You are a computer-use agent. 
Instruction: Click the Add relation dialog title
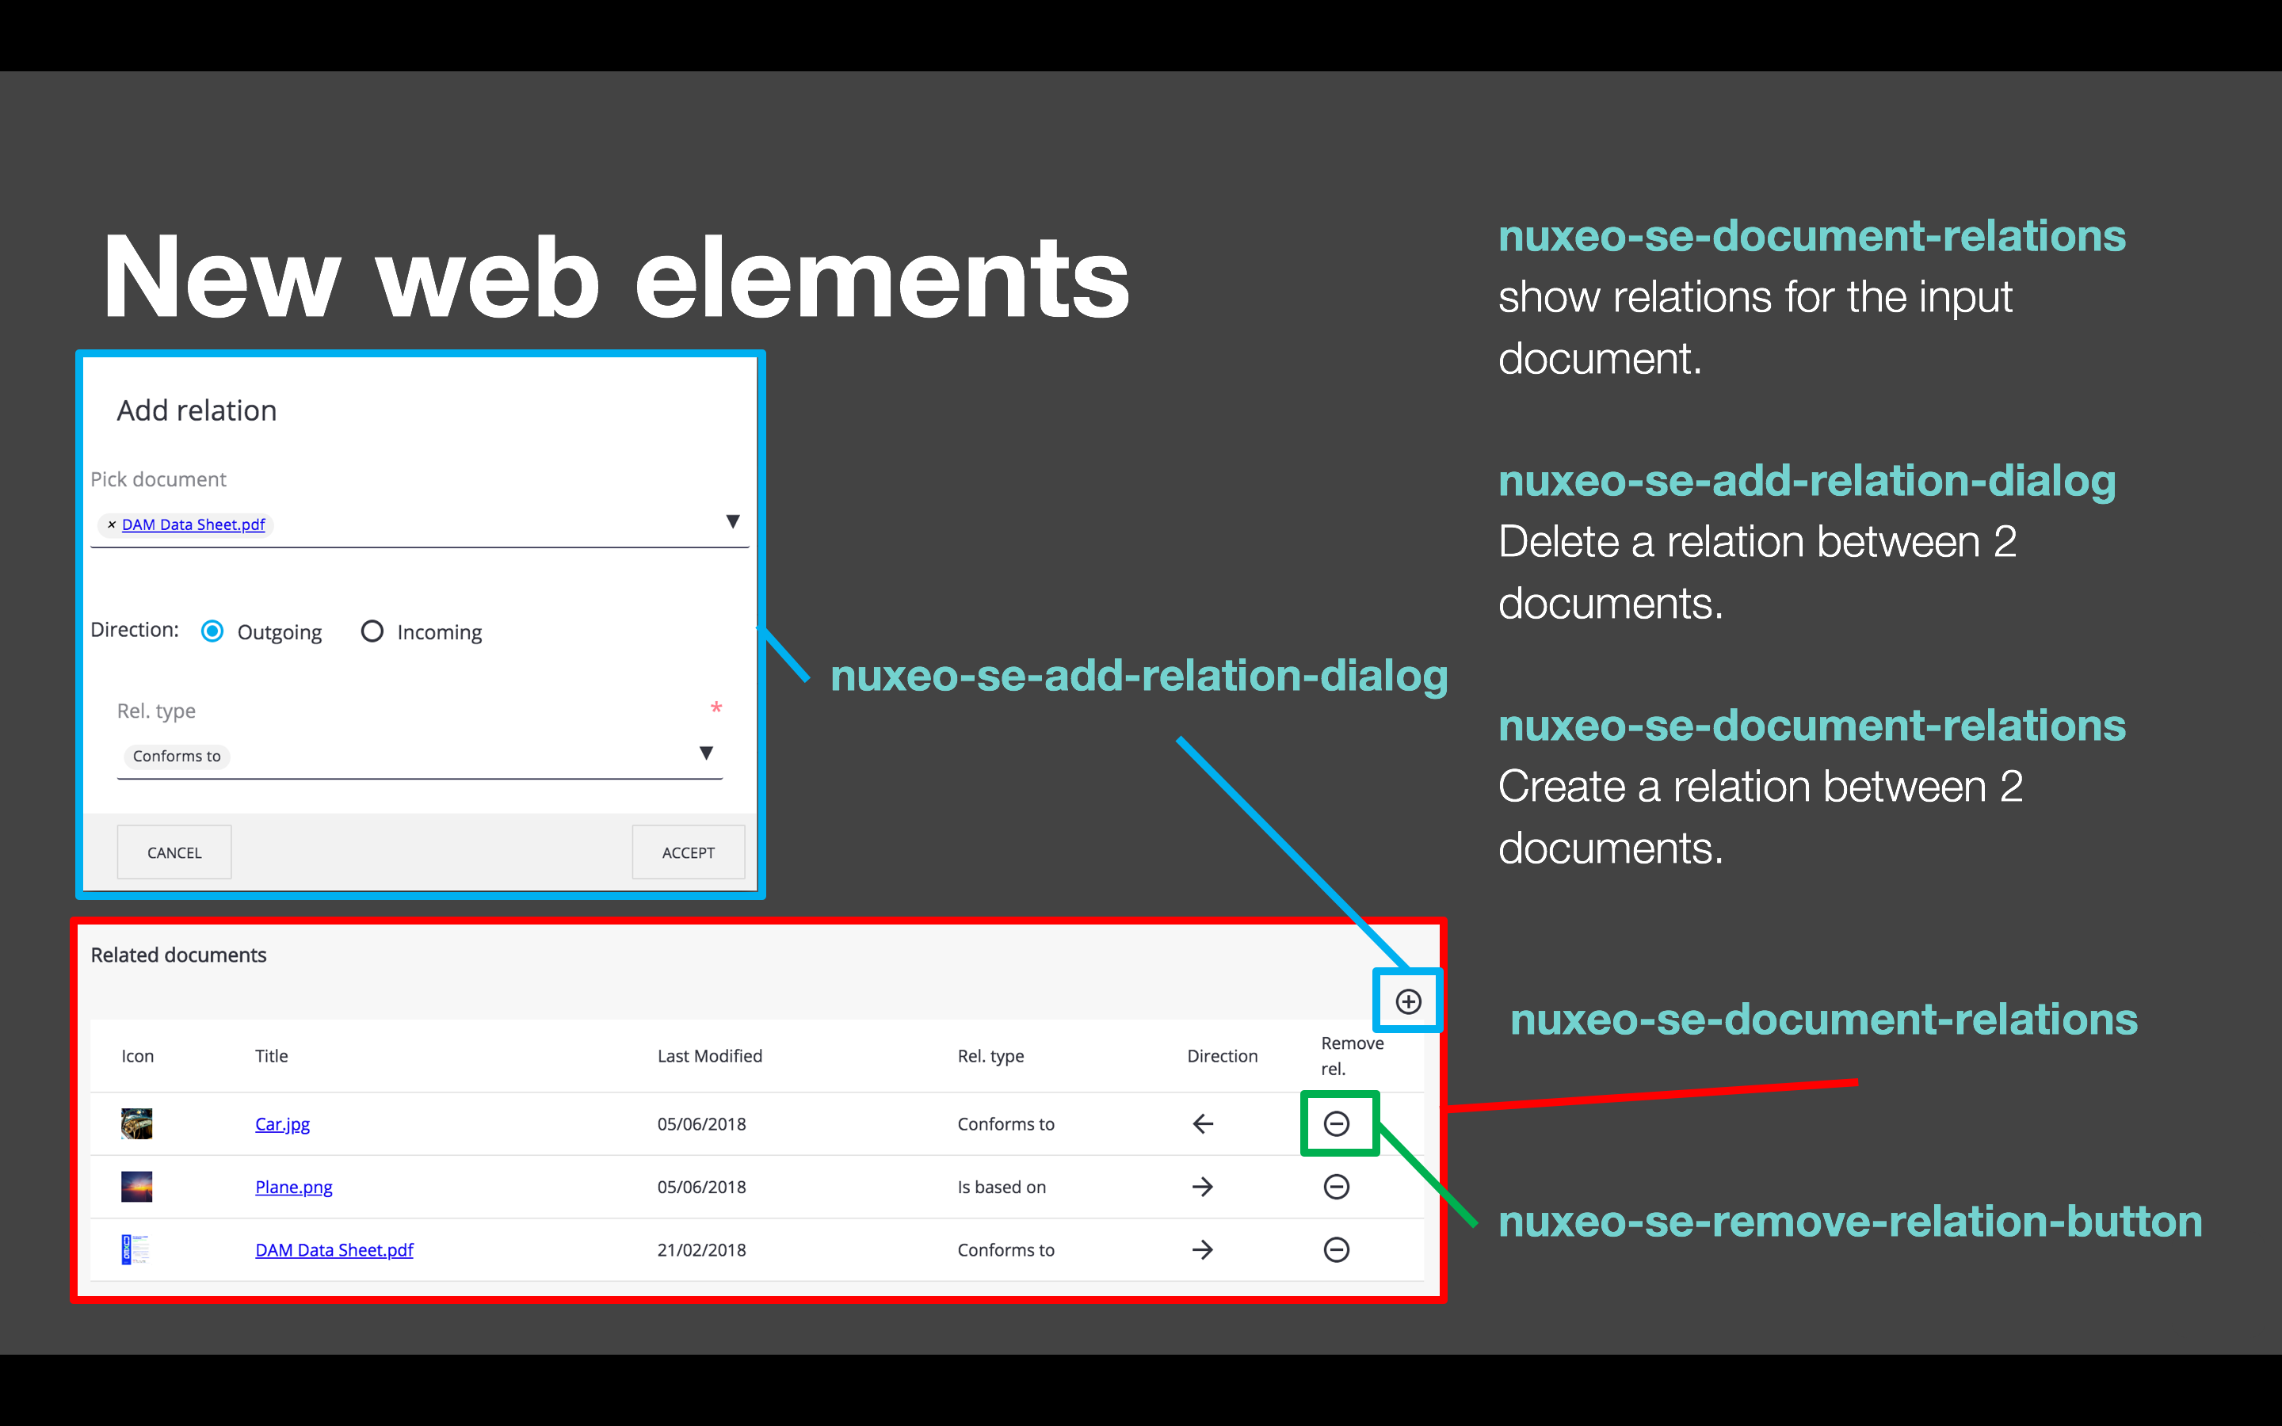[197, 410]
